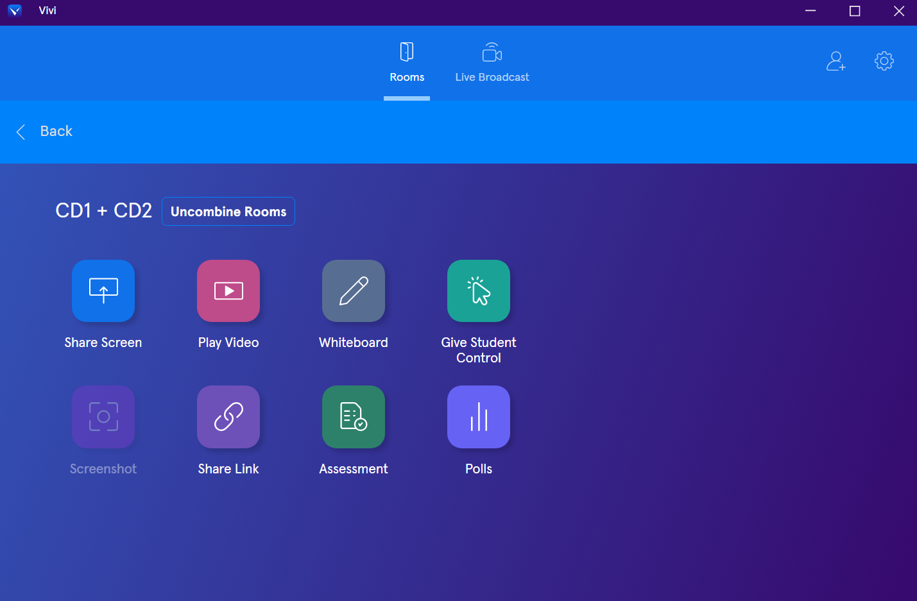Open the Share Link chain tile

(x=228, y=417)
